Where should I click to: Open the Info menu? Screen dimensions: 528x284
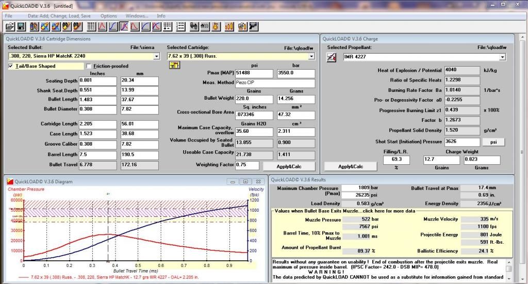(x=161, y=16)
